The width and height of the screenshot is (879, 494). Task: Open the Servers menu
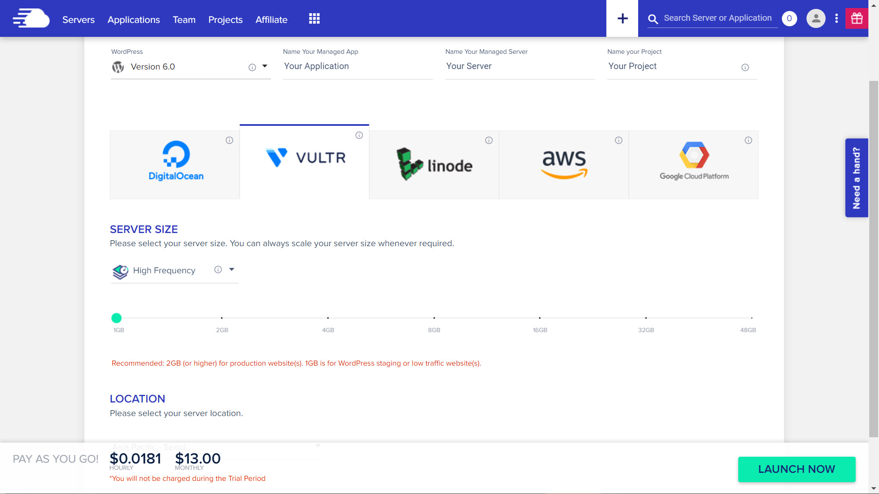point(78,19)
